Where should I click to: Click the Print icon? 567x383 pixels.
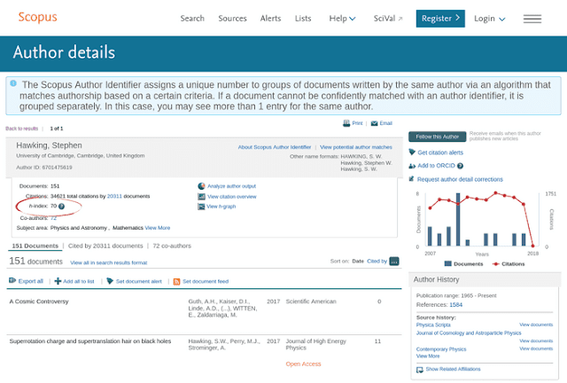(346, 123)
